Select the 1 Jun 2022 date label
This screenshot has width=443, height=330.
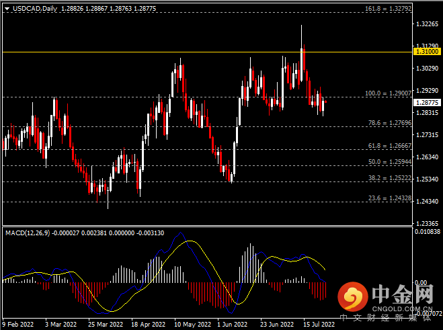[x=232, y=324]
